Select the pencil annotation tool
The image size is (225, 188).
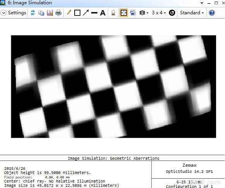coord(69,12)
